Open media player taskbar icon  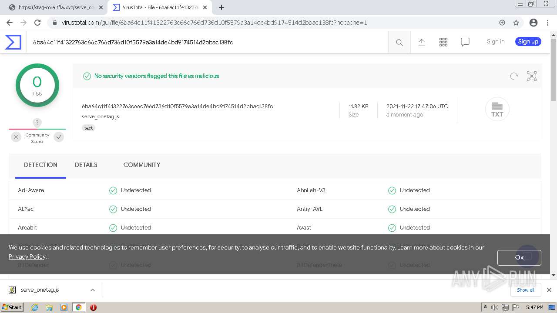(x=64, y=307)
